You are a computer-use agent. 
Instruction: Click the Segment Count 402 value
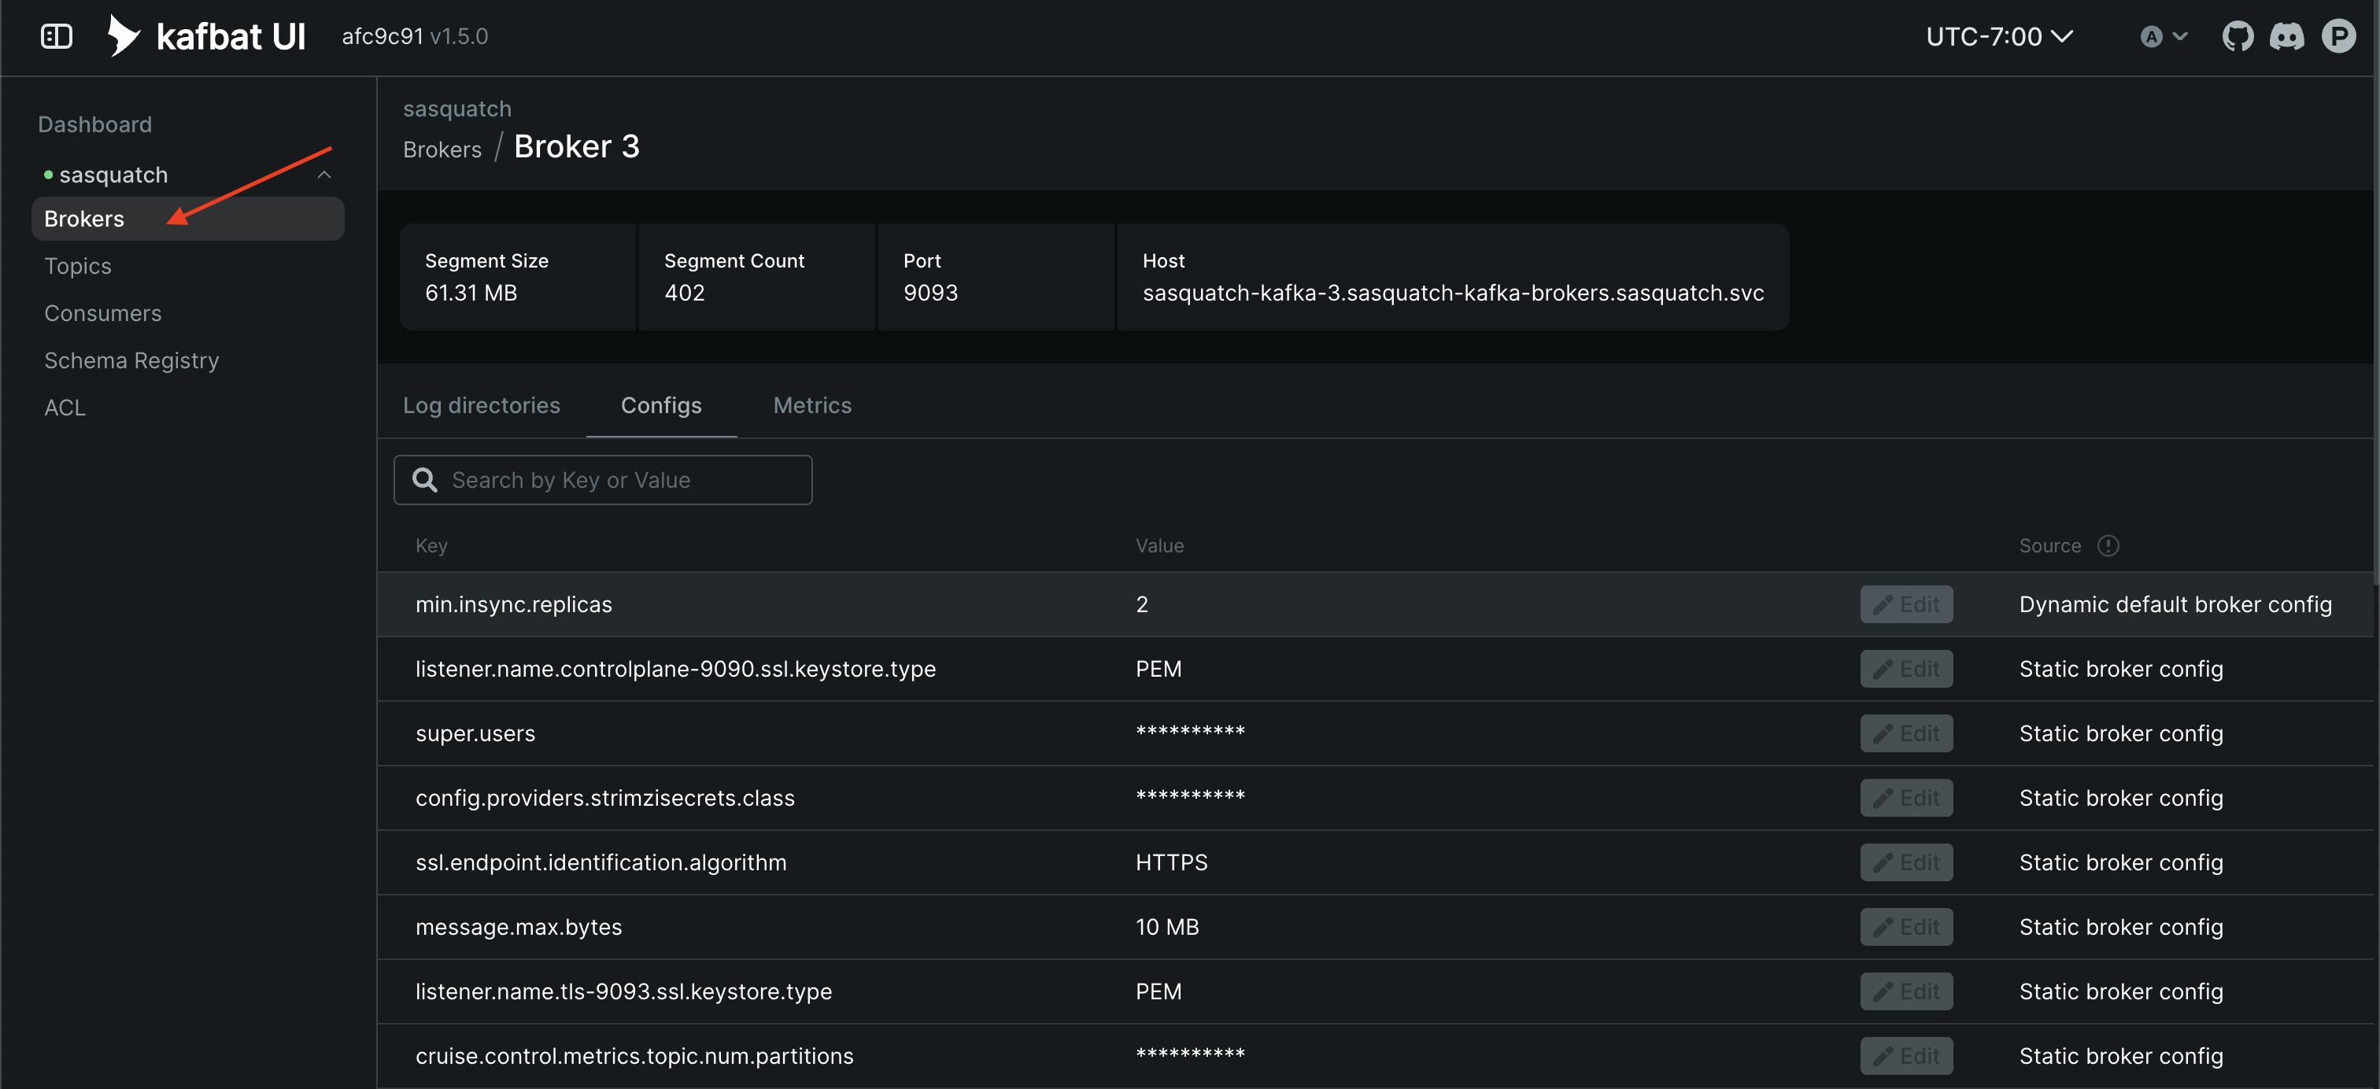tap(685, 293)
